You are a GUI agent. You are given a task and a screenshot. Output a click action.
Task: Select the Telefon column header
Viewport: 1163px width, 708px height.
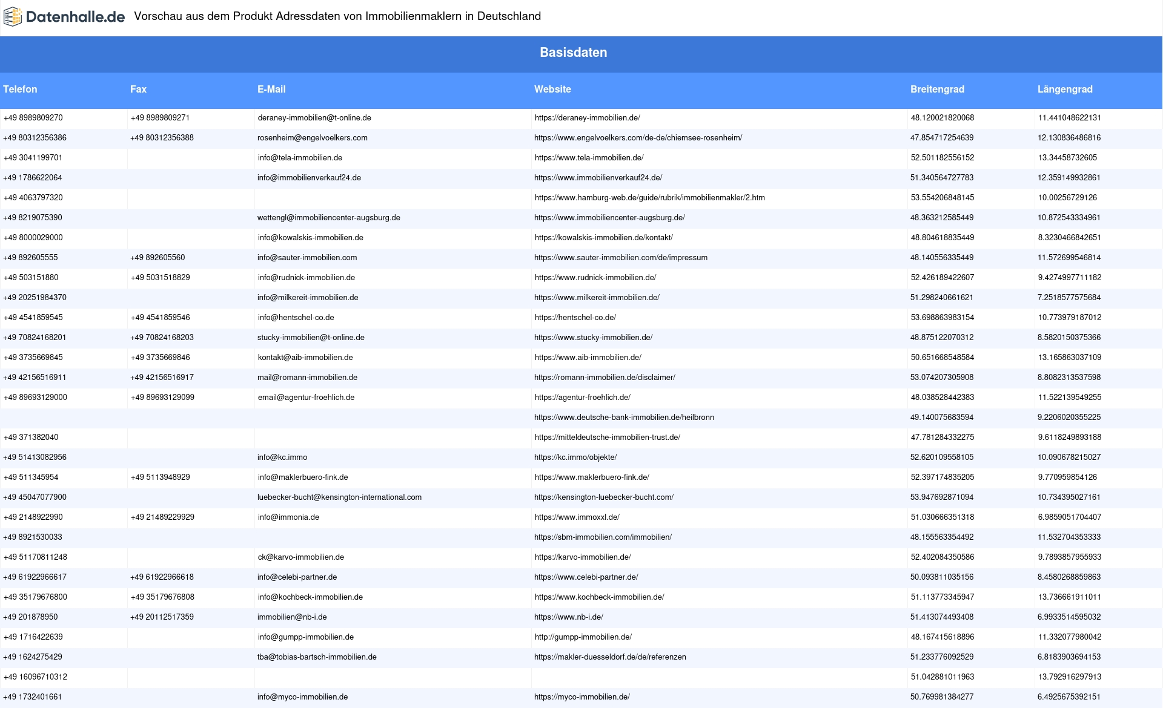coord(20,90)
